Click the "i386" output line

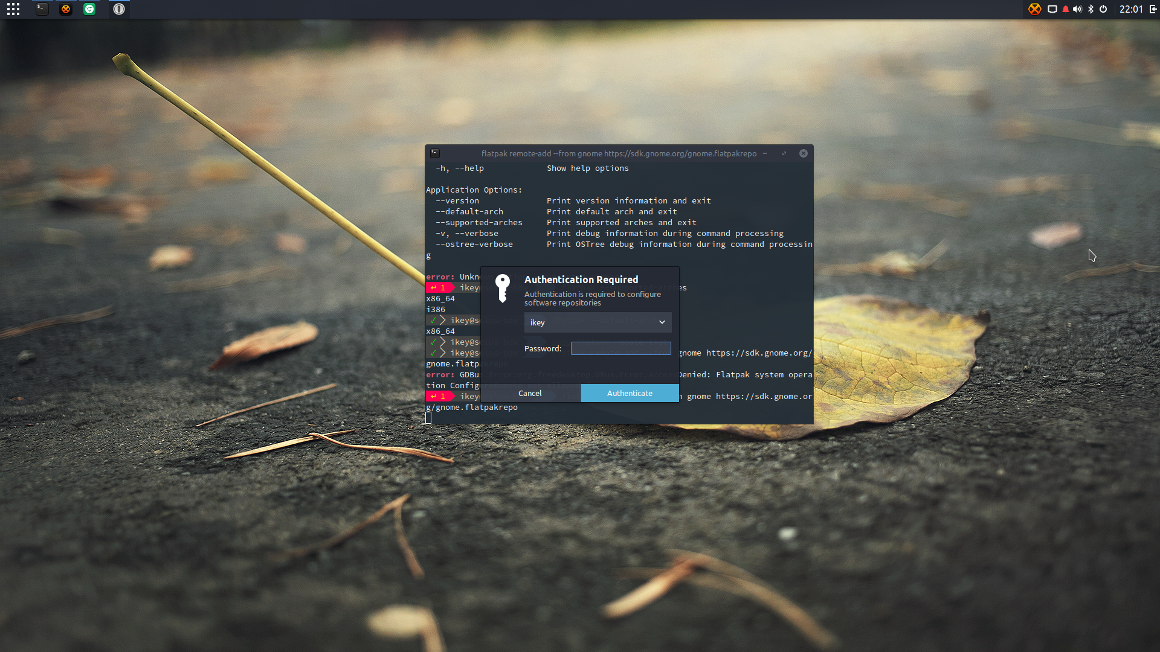click(436, 310)
